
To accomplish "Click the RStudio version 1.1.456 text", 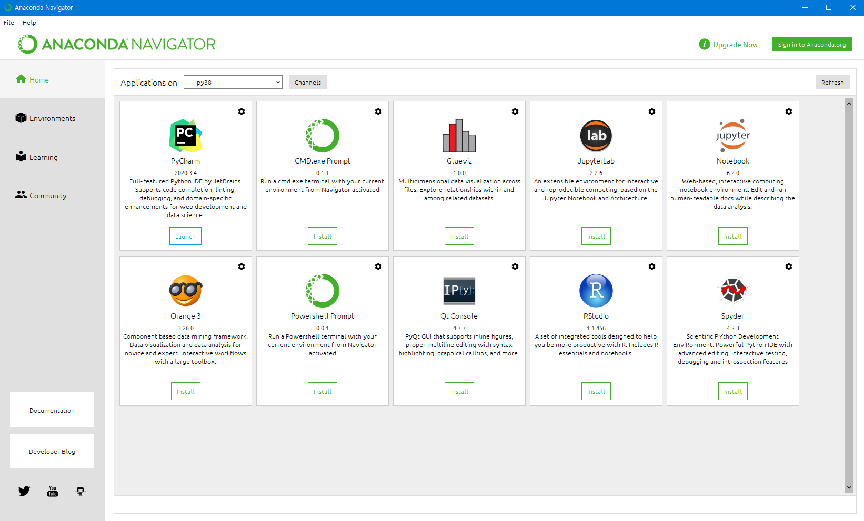I will coord(596,328).
